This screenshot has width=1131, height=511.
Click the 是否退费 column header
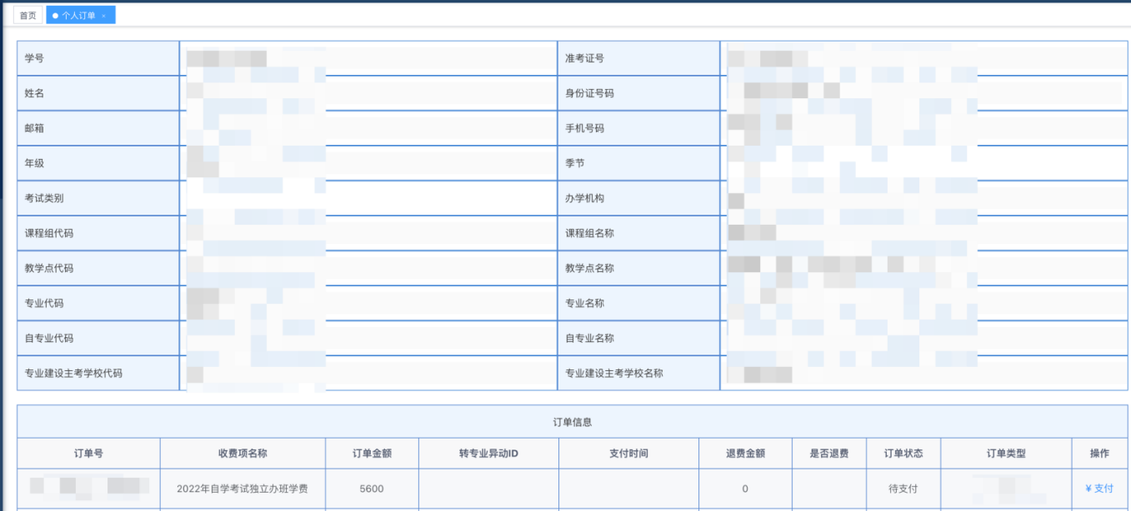tap(828, 454)
